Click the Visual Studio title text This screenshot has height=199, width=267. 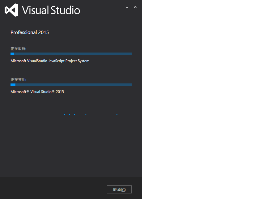tap(51, 10)
